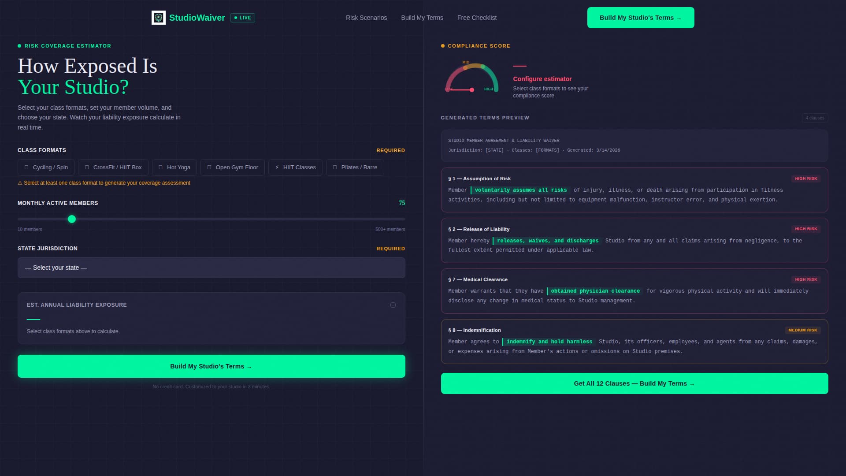Click the members value '75'
Screen dimensions: 846x476
point(402,203)
